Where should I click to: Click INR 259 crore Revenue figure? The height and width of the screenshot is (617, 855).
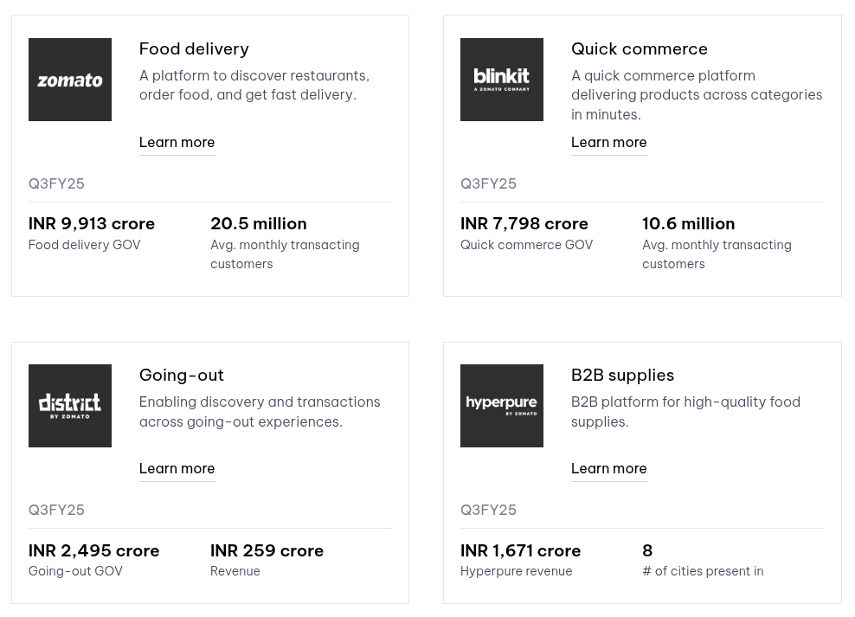[x=267, y=550]
